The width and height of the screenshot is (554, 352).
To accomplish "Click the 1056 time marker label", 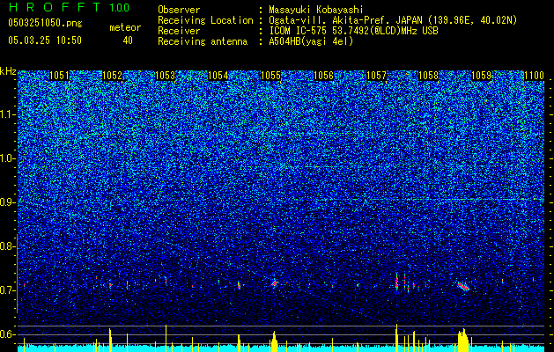I will point(323,76).
